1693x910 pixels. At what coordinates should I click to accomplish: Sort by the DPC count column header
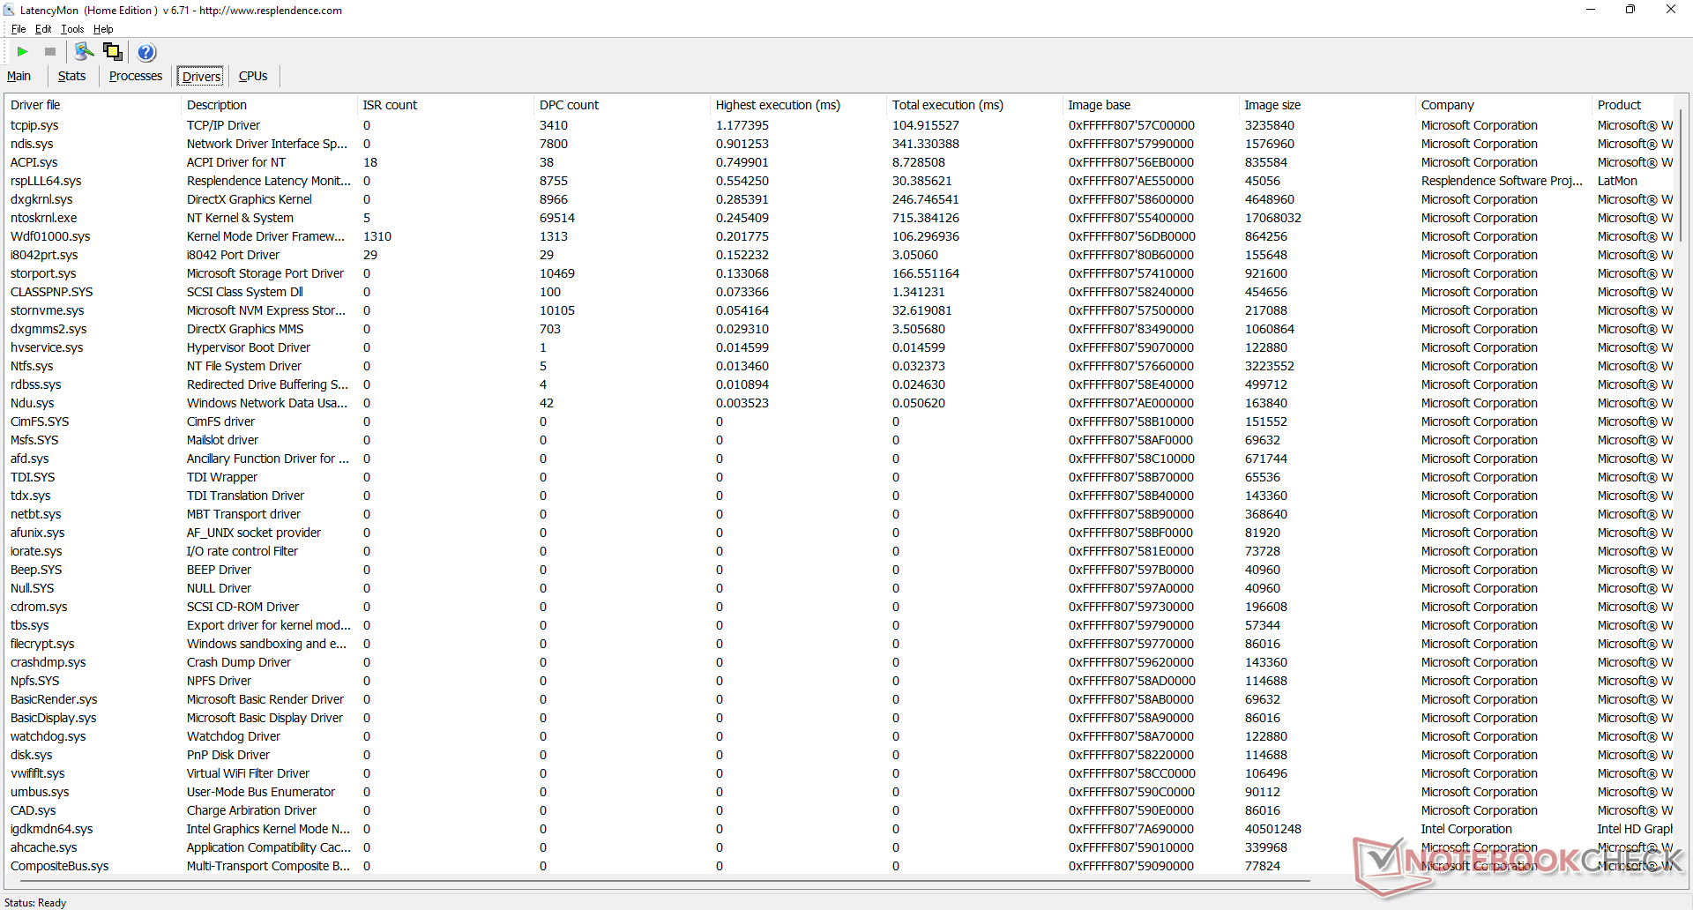tap(569, 105)
